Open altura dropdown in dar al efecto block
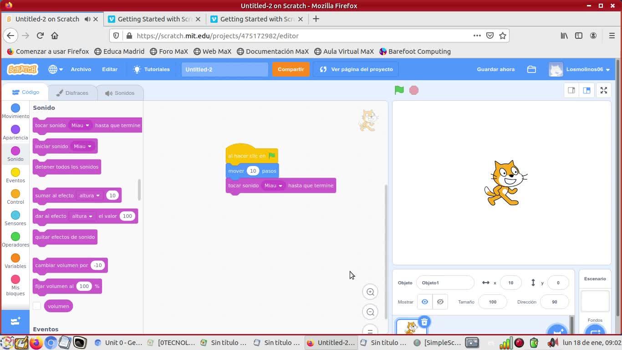Screen dimensions: 622x350 coord(82,216)
